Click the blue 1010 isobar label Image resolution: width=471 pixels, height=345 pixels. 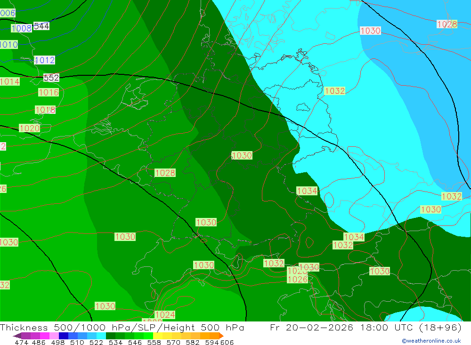coord(9,45)
